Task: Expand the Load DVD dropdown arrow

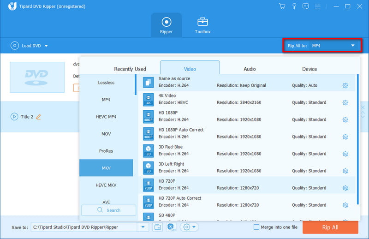Action: click(46, 46)
